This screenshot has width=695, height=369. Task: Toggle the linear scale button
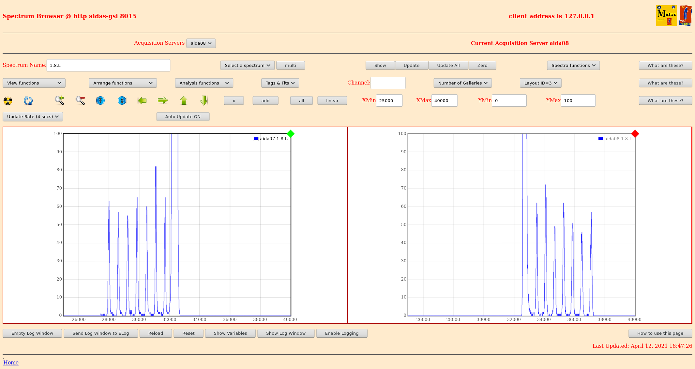point(332,101)
